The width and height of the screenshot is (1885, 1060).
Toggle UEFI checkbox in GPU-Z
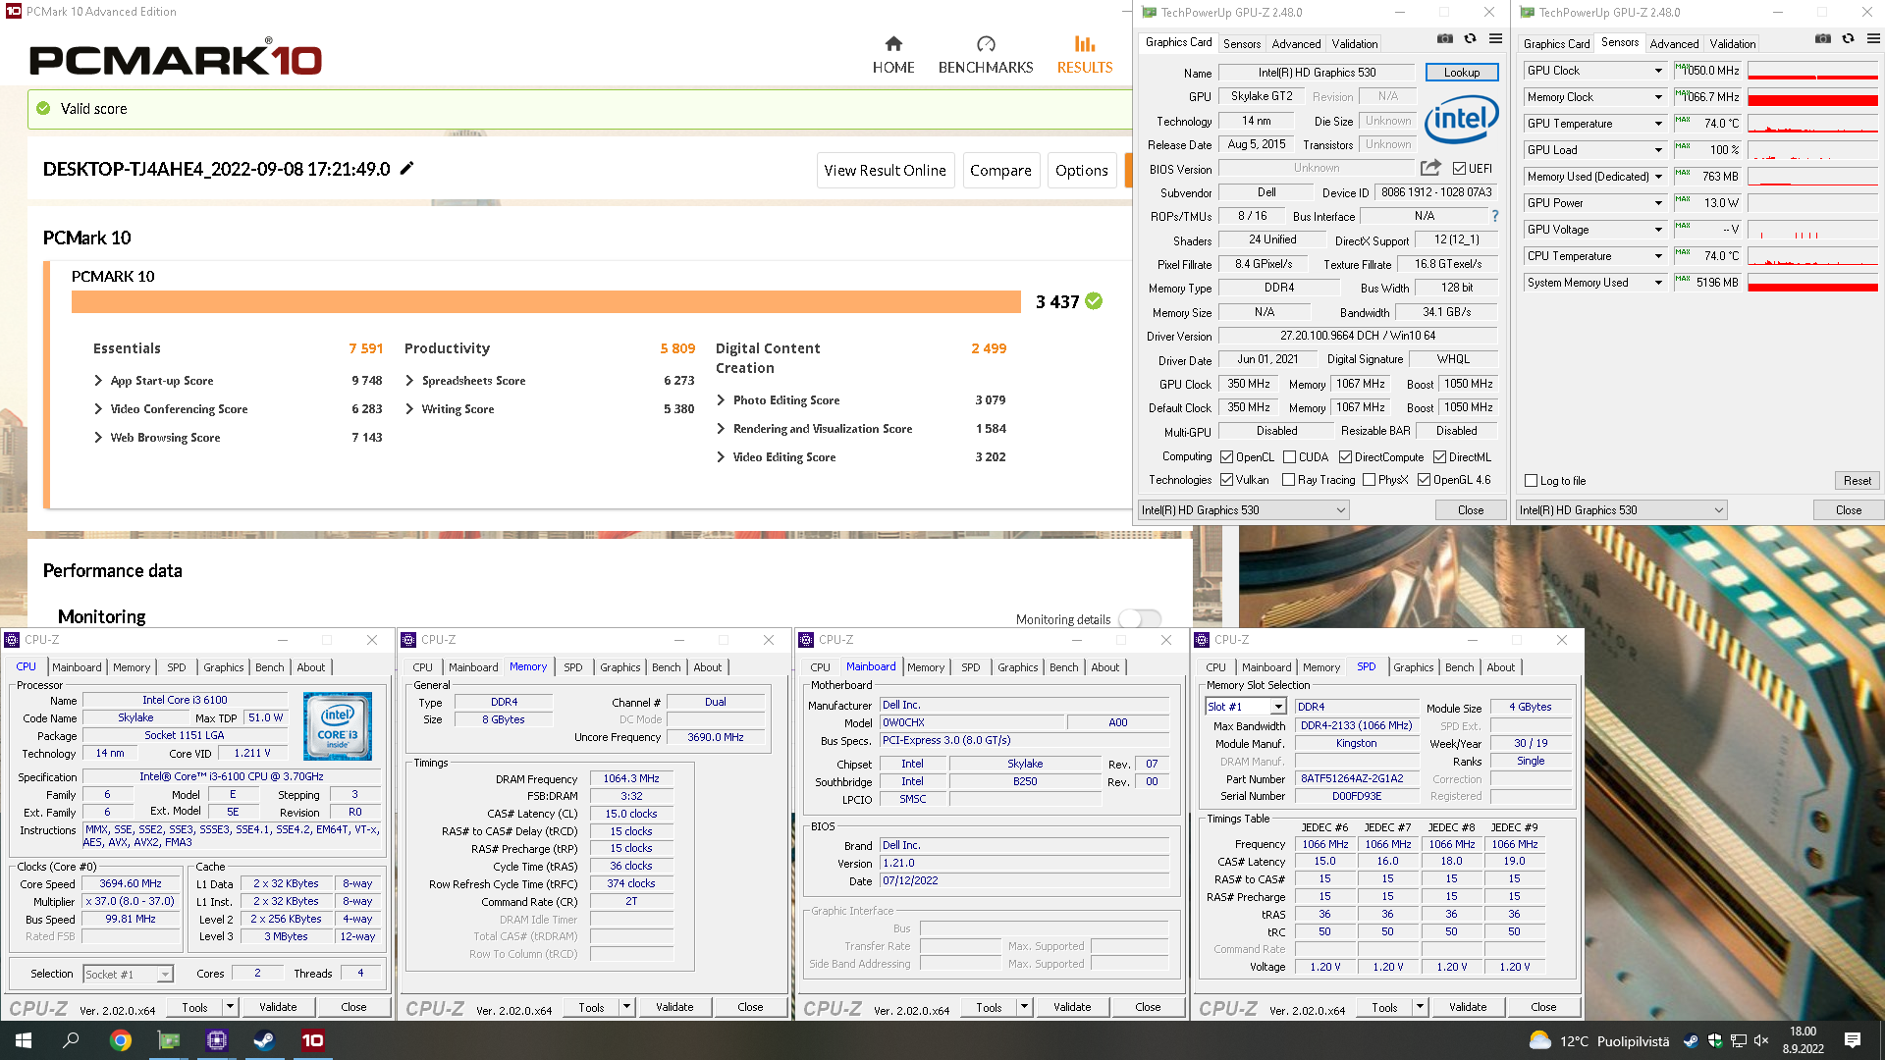pyautogui.click(x=1459, y=169)
